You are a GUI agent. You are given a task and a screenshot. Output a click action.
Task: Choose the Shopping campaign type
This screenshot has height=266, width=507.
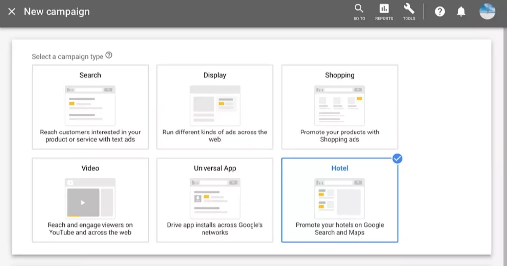tap(340, 107)
